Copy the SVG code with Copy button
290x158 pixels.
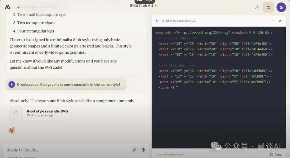275,154
